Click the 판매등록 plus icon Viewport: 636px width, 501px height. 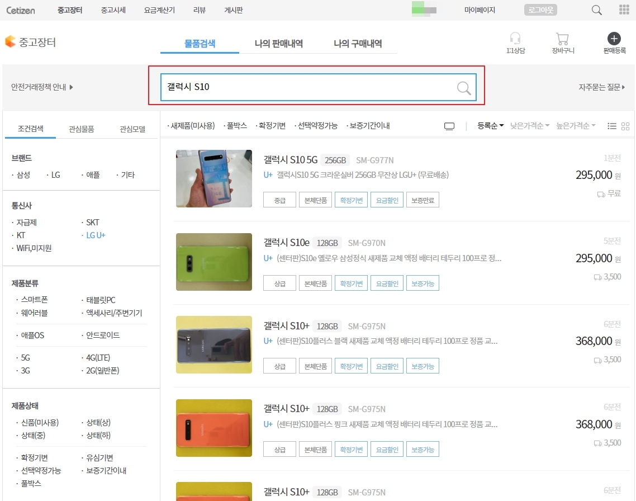614,39
